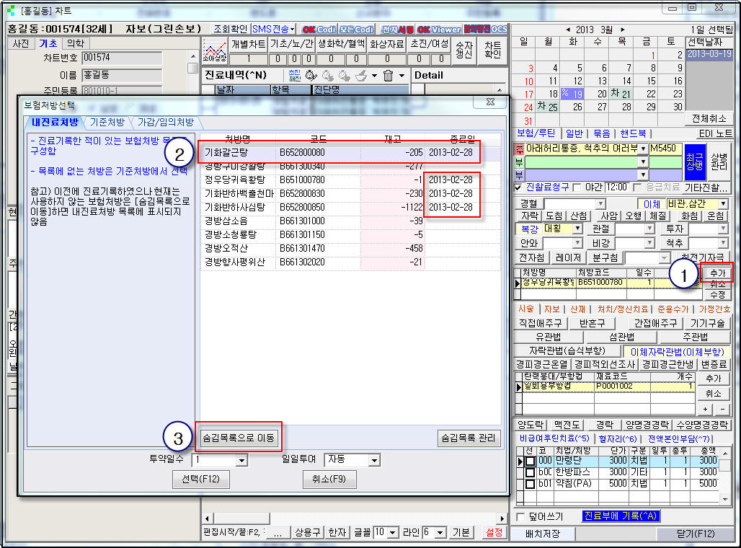
Task: Open the 소아성장 growth chart icon
Action: (215, 50)
